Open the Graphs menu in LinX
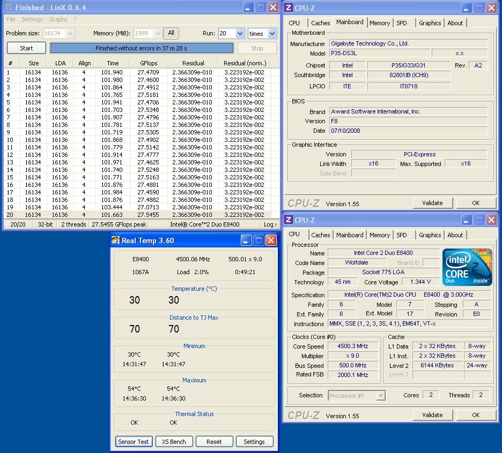The height and width of the screenshot is (453, 502). pos(58,19)
